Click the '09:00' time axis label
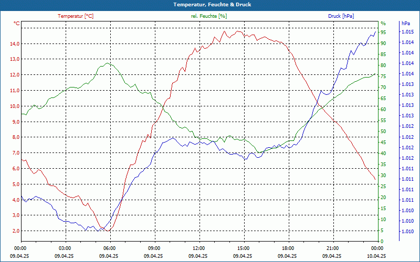 pyautogui.click(x=154, y=248)
